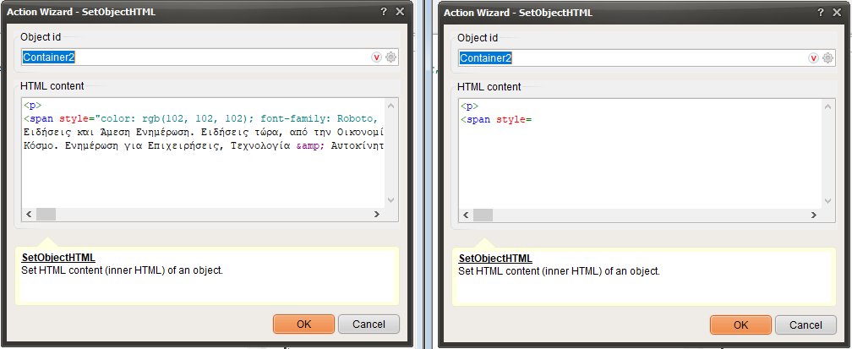Click OK in left SetObjectHTML dialog
The height and width of the screenshot is (349, 852).
[x=303, y=324]
